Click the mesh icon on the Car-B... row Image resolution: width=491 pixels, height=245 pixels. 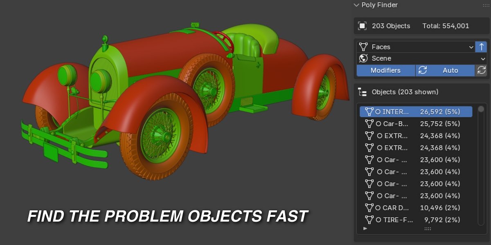tap(369, 123)
